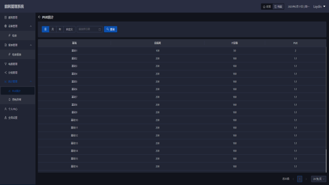Open 个人中心 in the sidebar
The image size is (329, 185).
click(17, 109)
